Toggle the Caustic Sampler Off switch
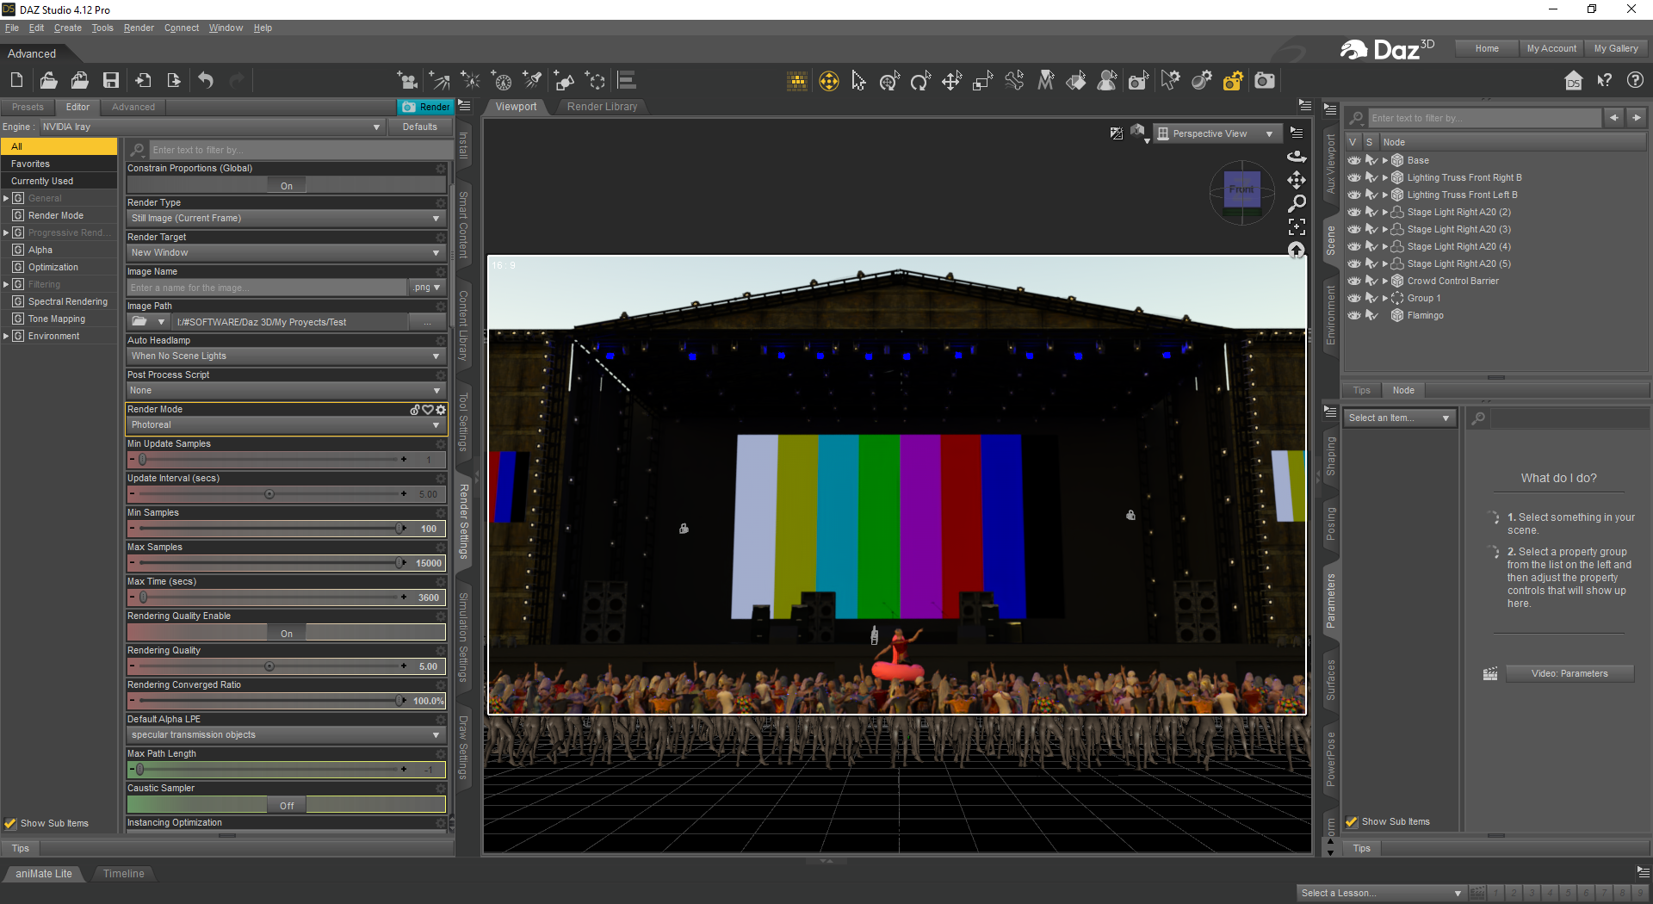The image size is (1653, 904). point(286,806)
